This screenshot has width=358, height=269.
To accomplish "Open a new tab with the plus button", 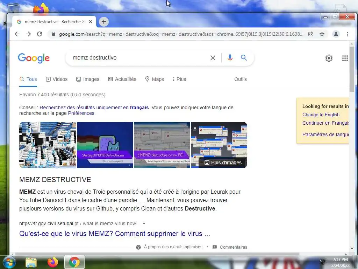I will 103,22.
